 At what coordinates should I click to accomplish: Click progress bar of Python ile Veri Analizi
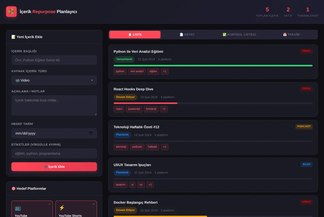point(213,65)
